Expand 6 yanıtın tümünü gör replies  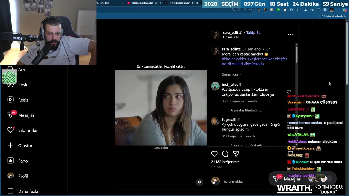pos(247,110)
